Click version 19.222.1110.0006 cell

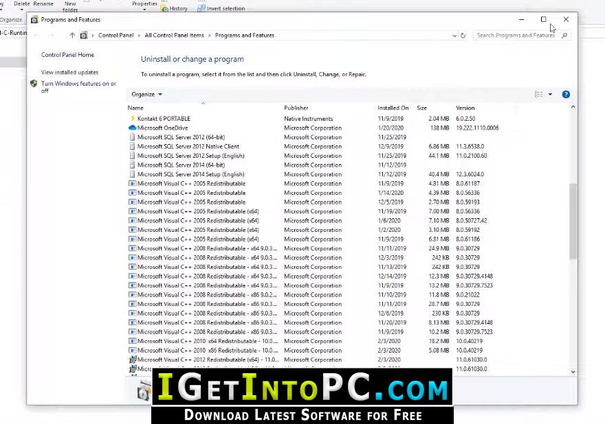pos(477,128)
